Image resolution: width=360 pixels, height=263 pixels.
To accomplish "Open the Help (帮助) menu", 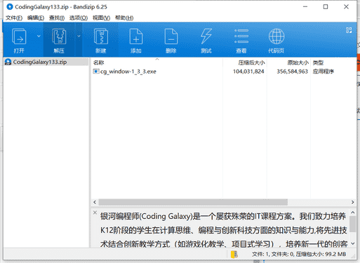I will pos(124,18).
